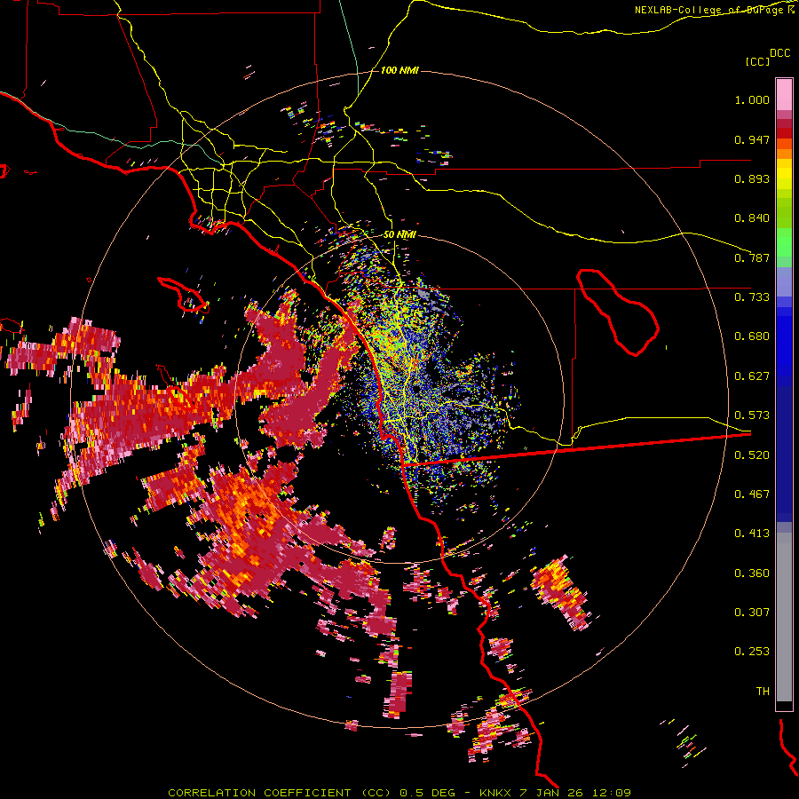This screenshot has width=799, height=799.
Task: Click the 0.360 value on the CC scale
Action: point(752,574)
